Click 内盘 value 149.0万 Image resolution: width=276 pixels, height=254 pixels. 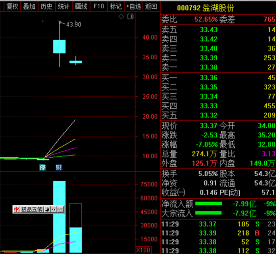pos(262,163)
